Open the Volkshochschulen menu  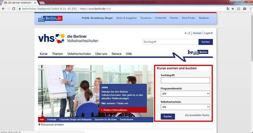[x=79, y=54]
